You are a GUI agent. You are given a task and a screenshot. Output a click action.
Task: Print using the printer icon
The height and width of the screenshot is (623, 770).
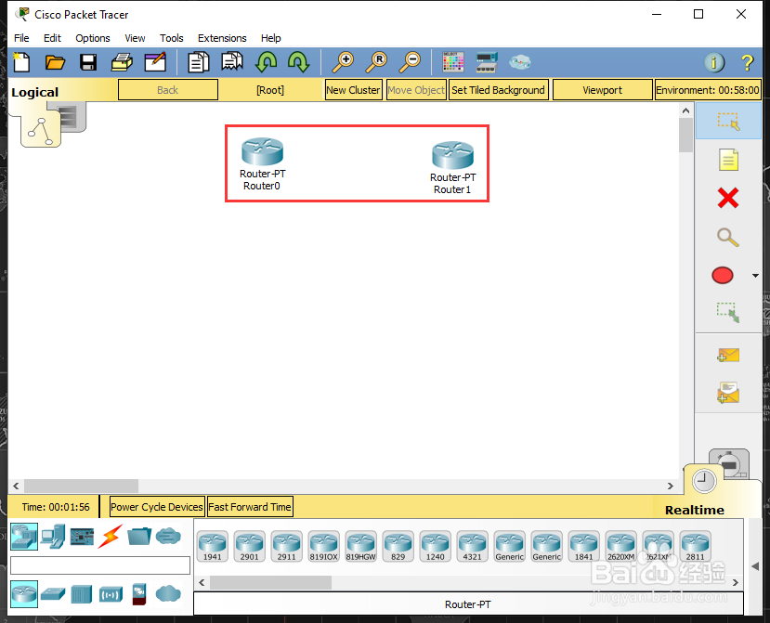click(x=122, y=62)
